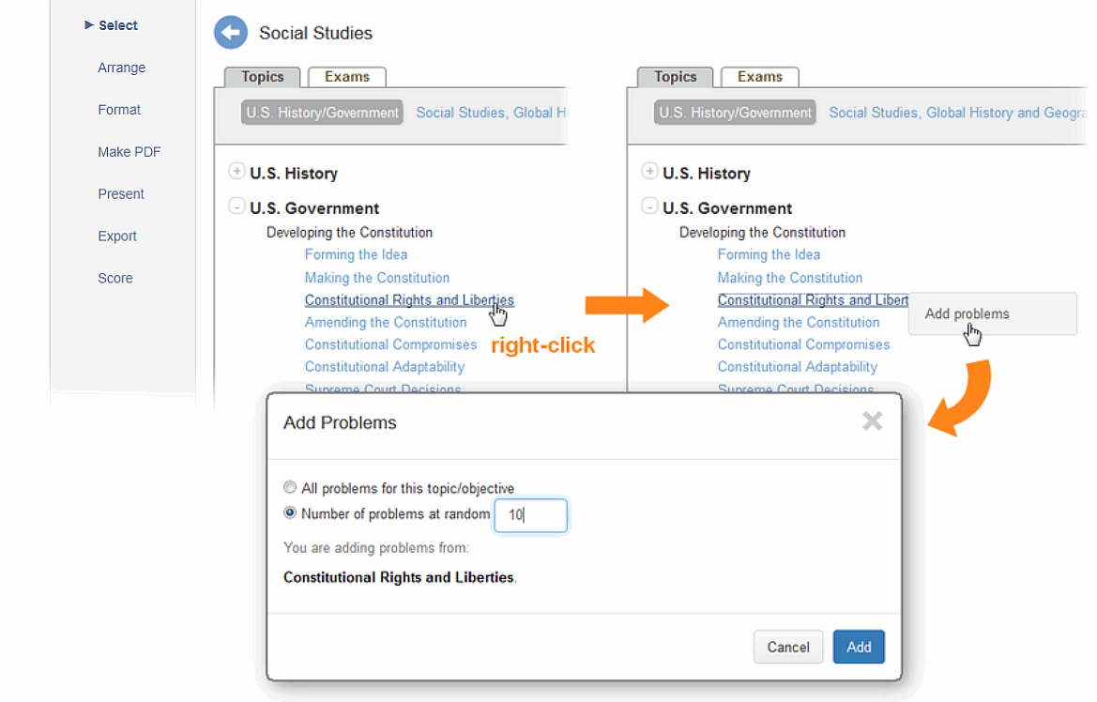Expand U.S. History in left panel

[236, 171]
